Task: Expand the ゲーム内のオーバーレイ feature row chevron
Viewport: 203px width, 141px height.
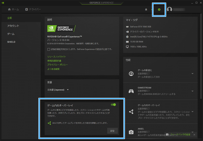Action: (193, 111)
